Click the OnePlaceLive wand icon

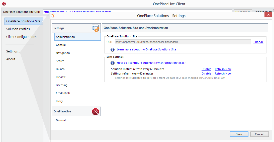(x=95, y=111)
